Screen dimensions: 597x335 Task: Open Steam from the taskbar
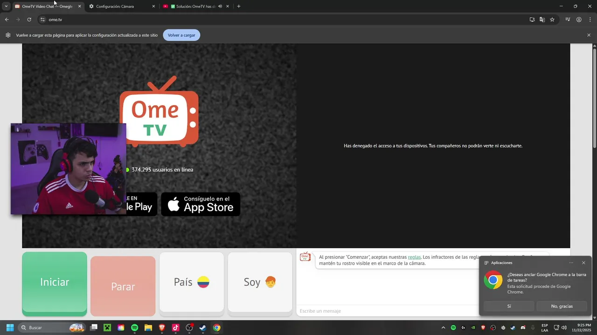[203, 328]
